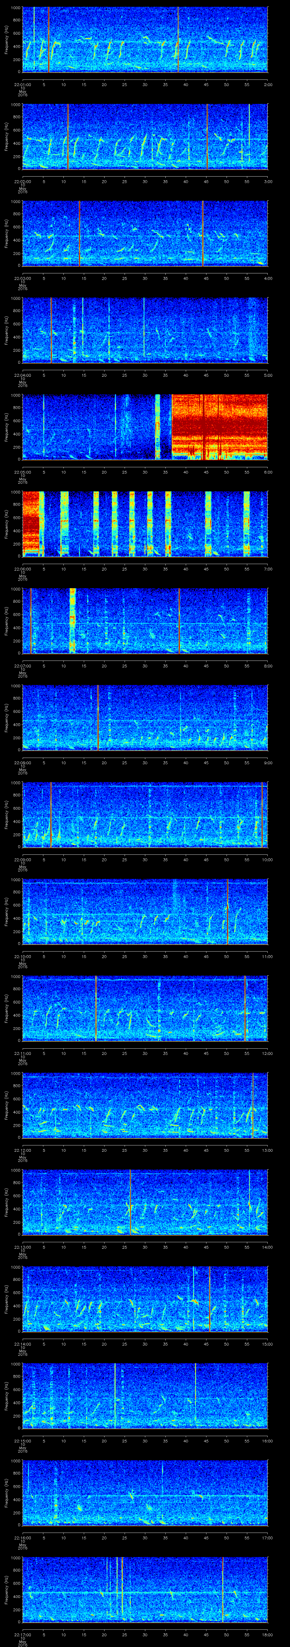Screen dimensions: 290x1647
Task: Click the 22:11:00 start time label
Action: click(x=22, y=1053)
